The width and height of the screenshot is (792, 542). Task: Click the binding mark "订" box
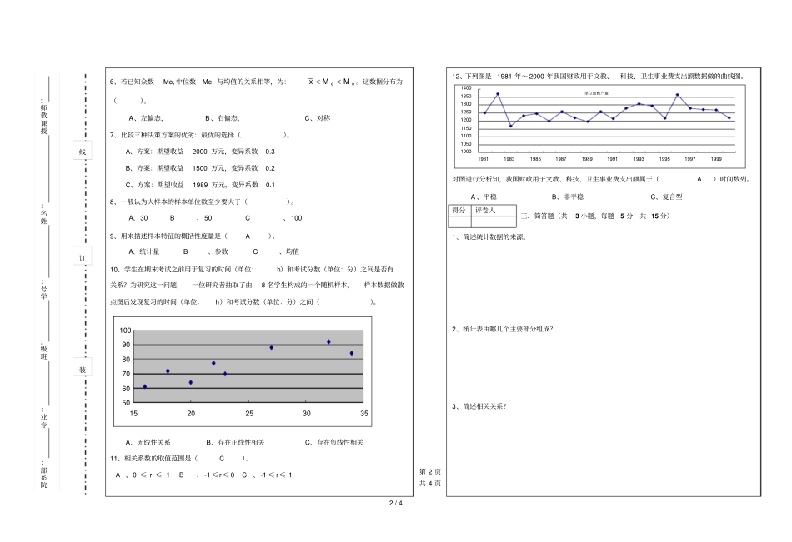[83, 257]
